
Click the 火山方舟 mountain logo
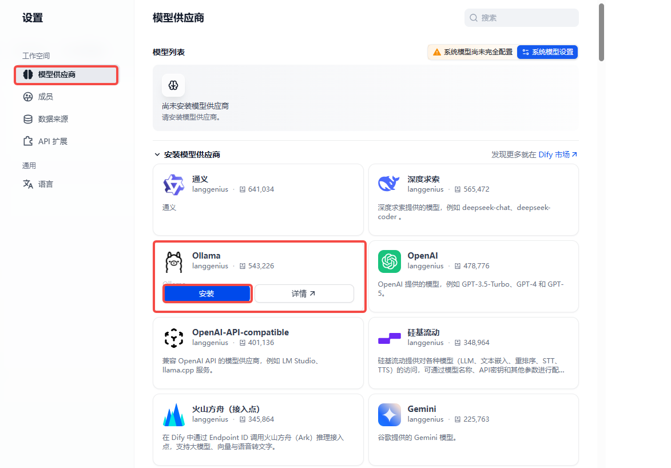174,415
